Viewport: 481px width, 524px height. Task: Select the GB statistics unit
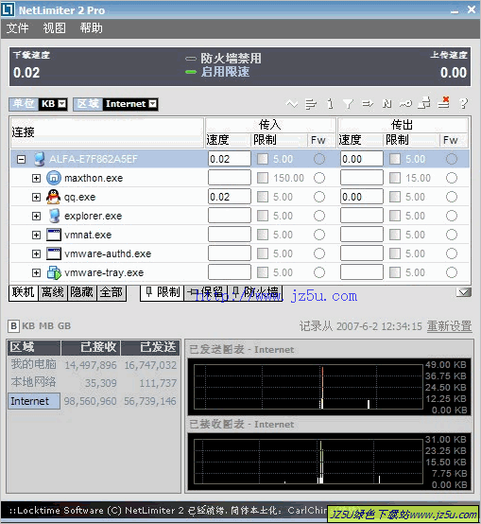point(64,325)
